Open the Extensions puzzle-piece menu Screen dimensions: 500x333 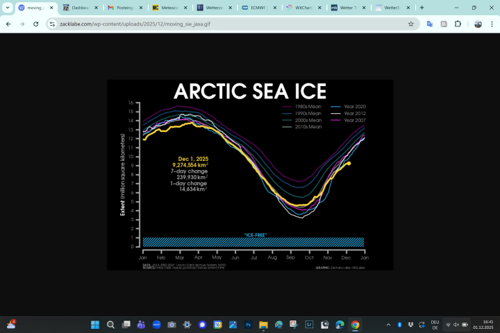tap(458, 24)
